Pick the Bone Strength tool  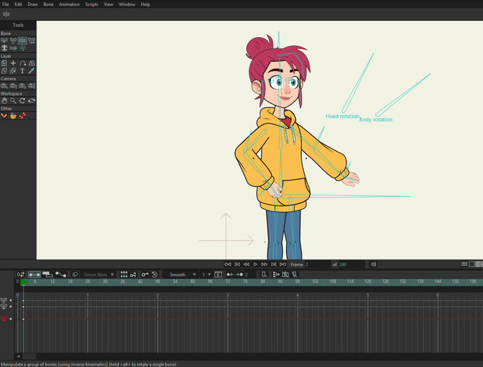(13, 48)
